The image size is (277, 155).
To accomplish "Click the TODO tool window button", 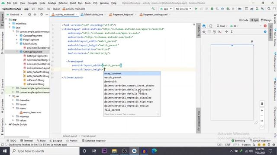I will [x=11, y=141].
